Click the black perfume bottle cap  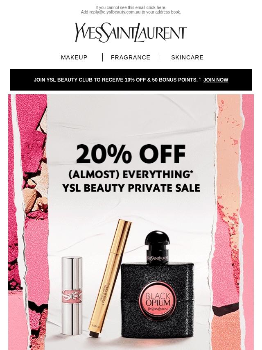(158, 241)
